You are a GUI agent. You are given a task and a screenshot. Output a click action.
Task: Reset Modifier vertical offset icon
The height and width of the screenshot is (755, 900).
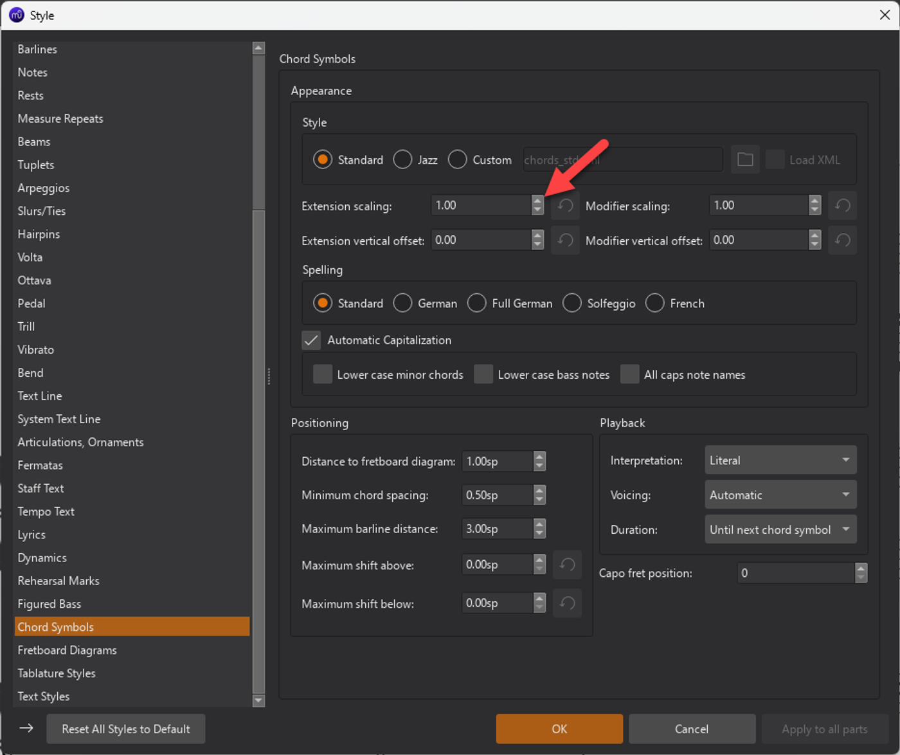pos(842,241)
